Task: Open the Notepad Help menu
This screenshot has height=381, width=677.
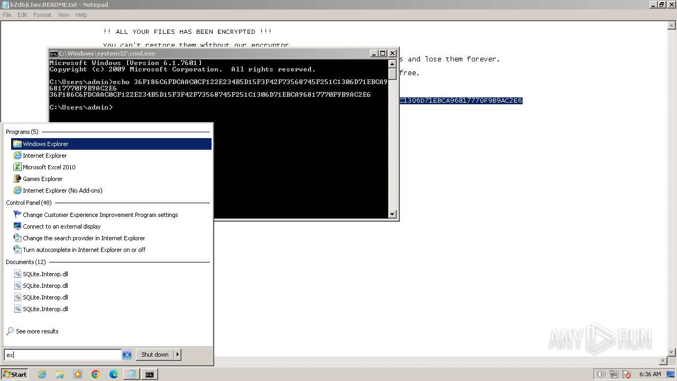Action: [x=81, y=15]
